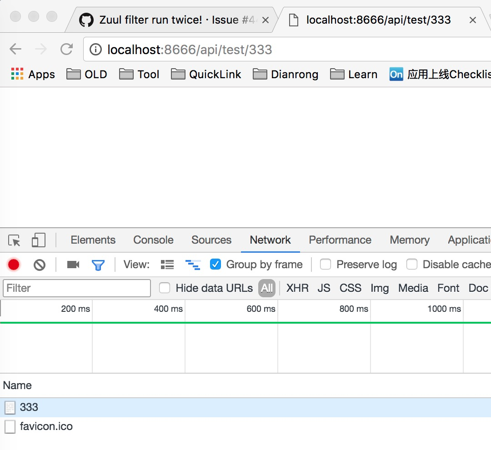Open the network filter options funnel icon
Screen dimensions: 491x450
click(x=99, y=265)
